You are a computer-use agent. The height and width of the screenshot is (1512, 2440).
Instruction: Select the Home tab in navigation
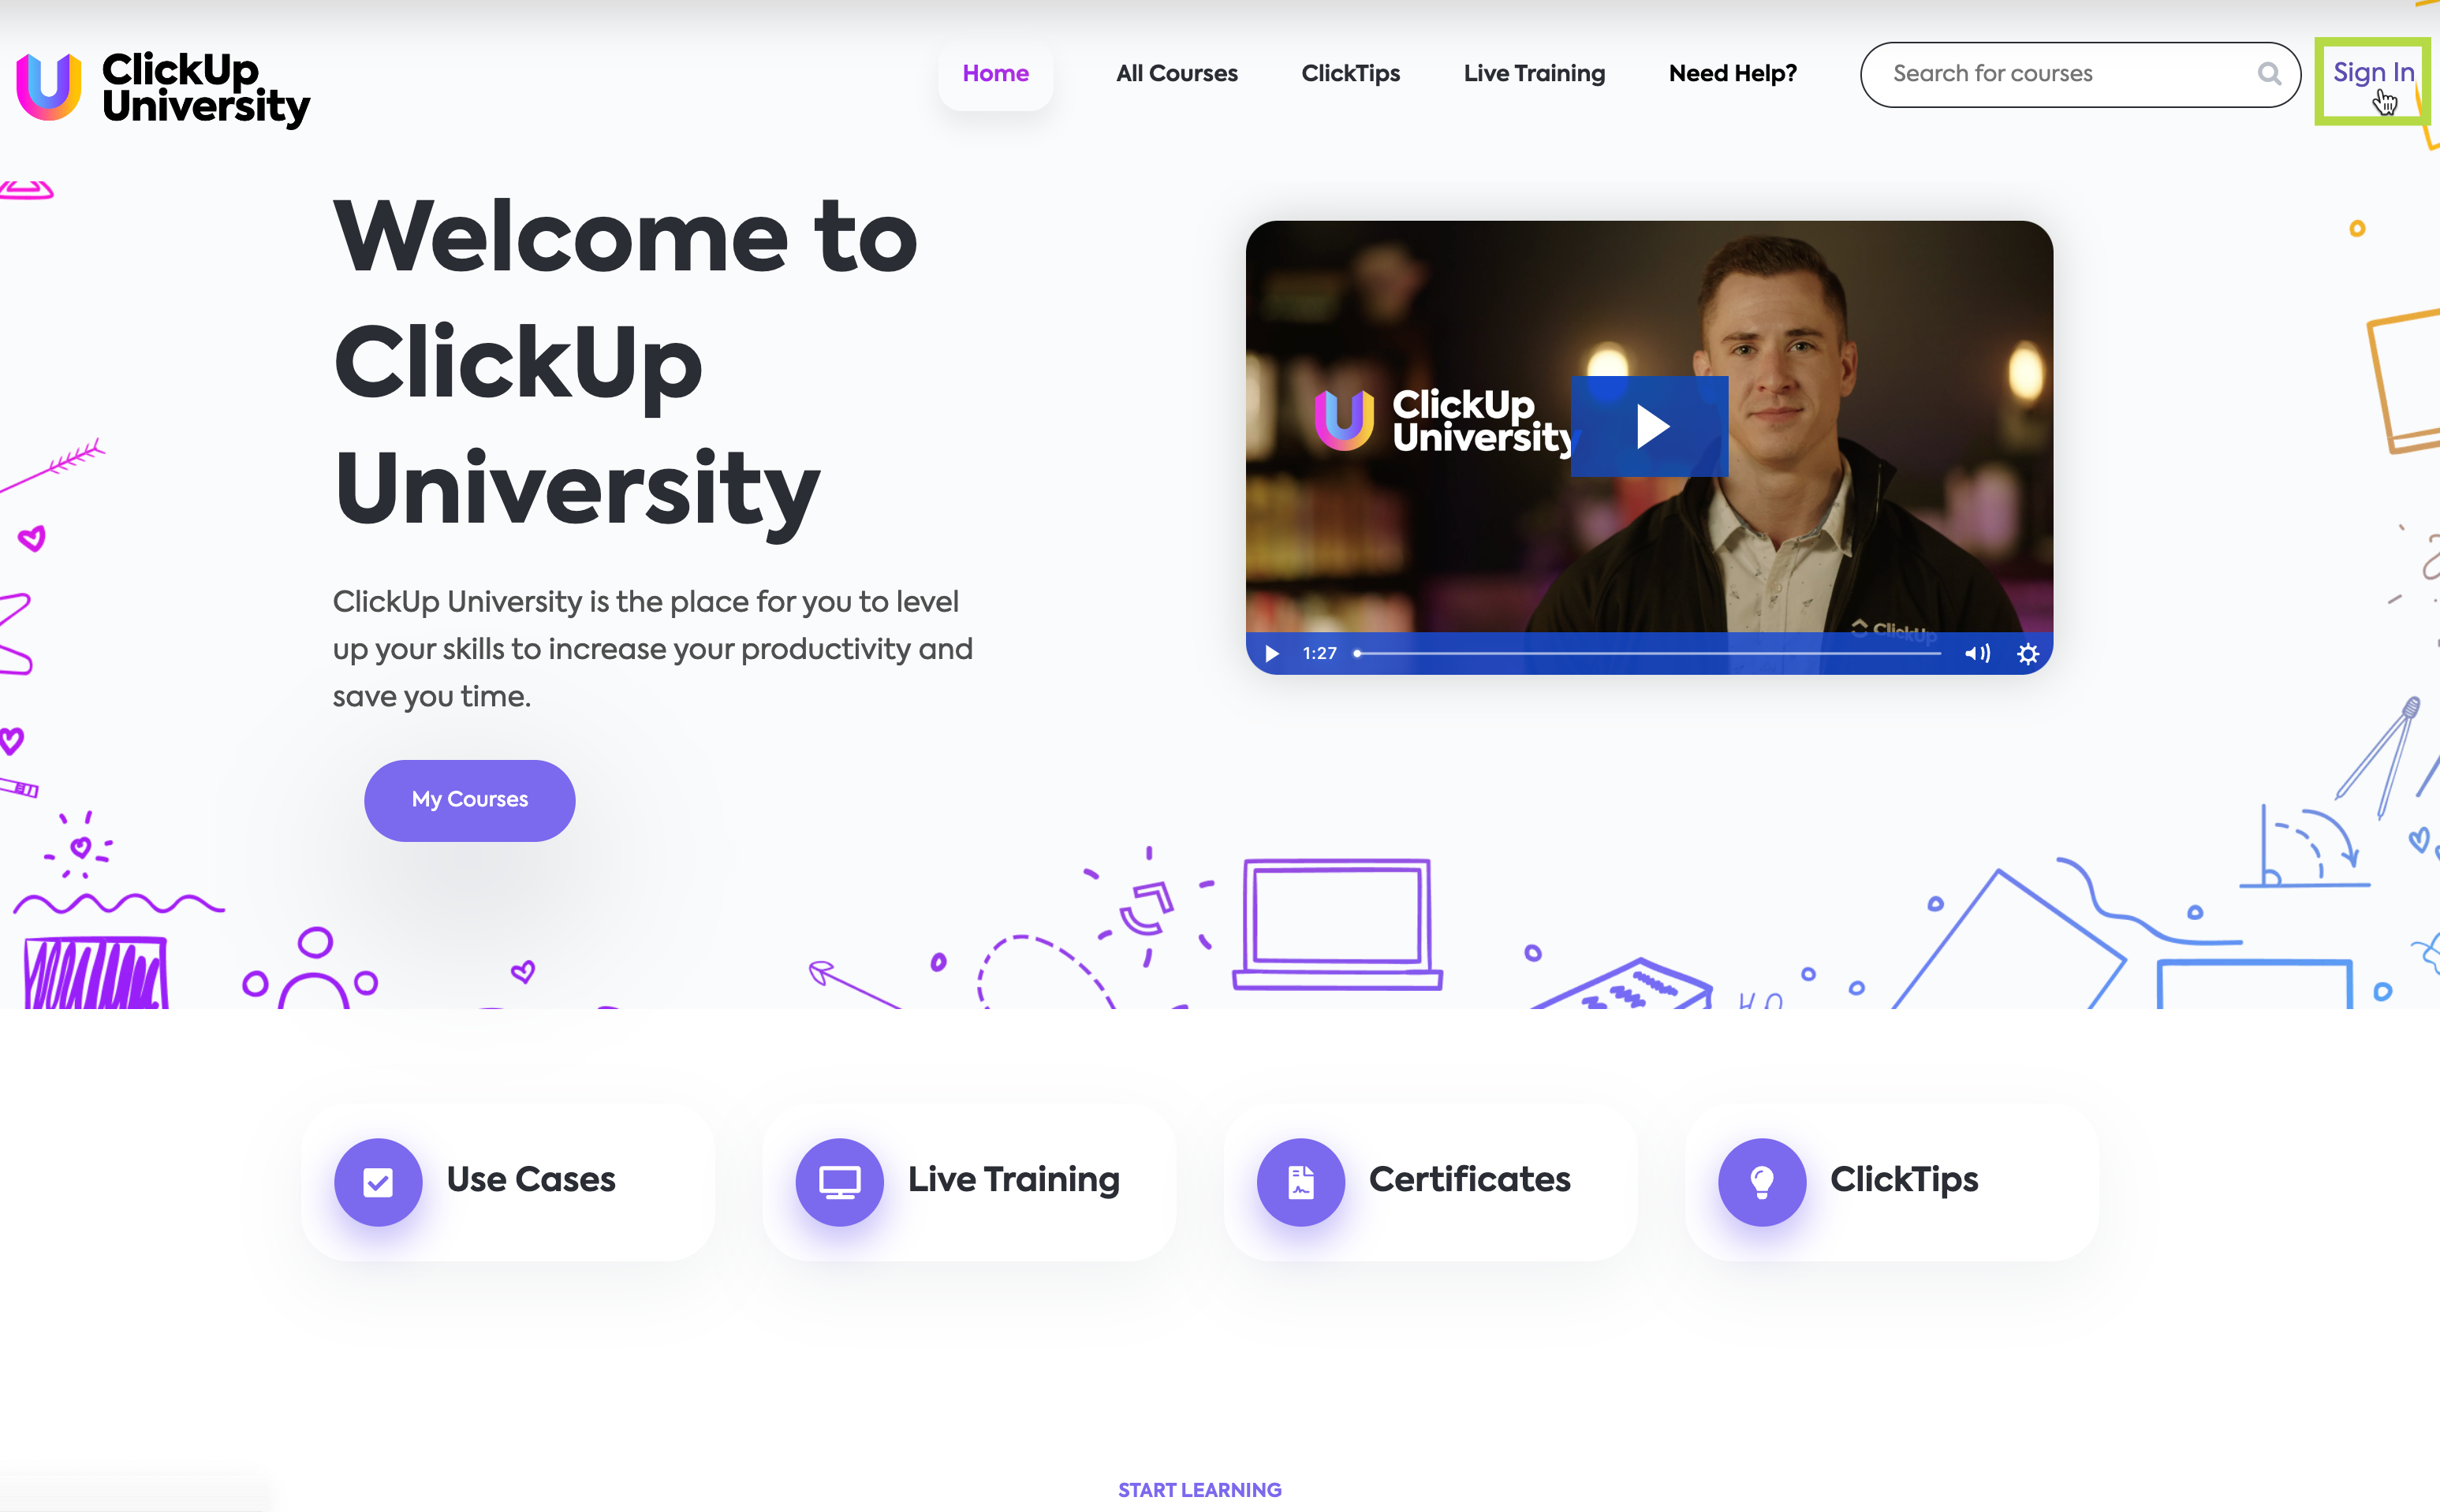click(997, 75)
